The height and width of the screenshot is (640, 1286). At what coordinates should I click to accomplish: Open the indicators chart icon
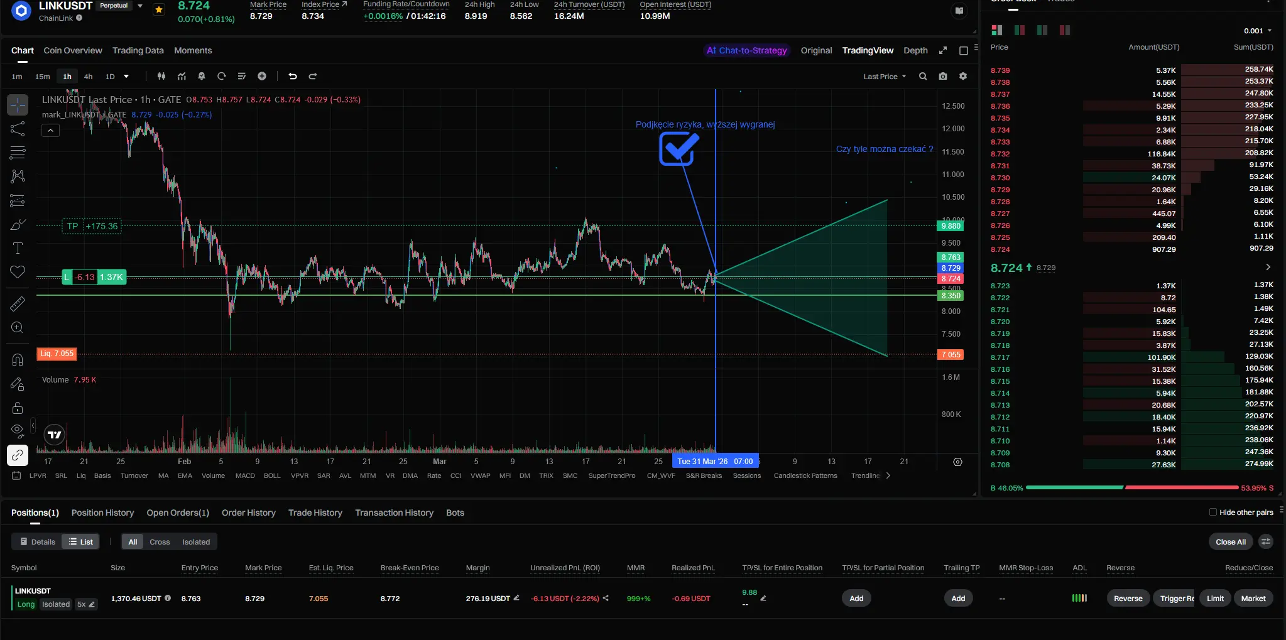tap(182, 76)
